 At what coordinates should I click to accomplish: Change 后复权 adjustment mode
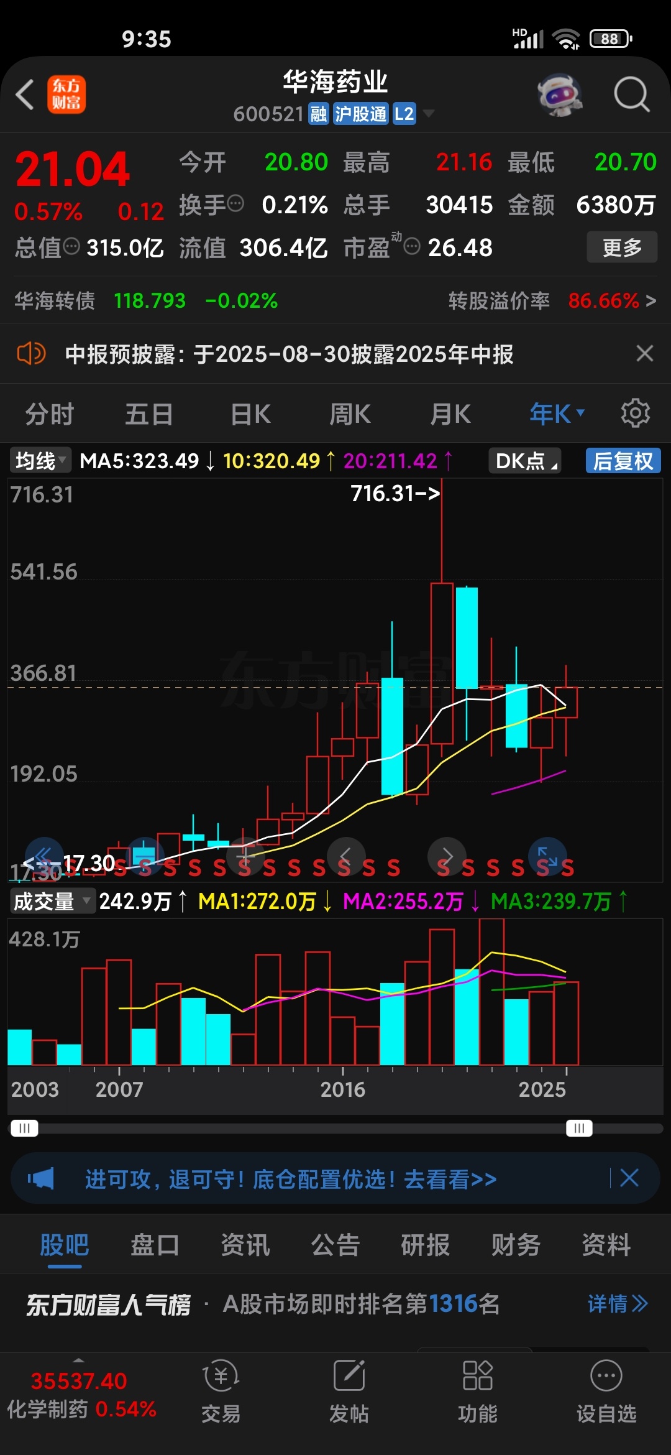[623, 461]
